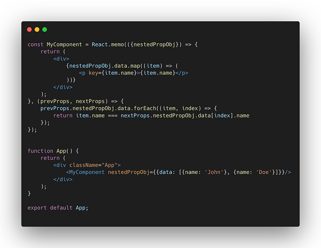Click the yellow minimize window dot

coord(37,29)
